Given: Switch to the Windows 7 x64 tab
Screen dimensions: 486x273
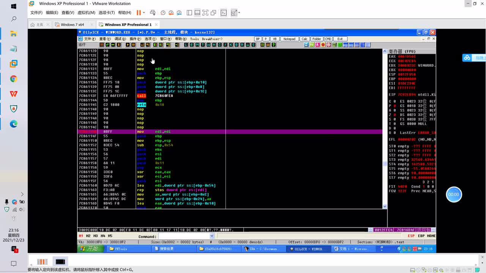Looking at the screenshot, I should (x=73, y=25).
